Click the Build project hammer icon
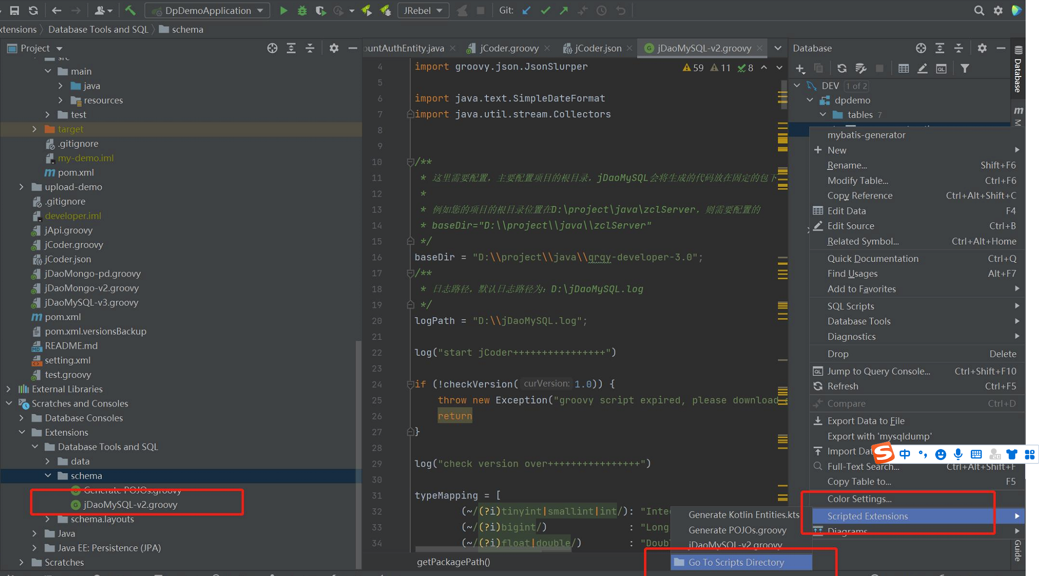 pyautogui.click(x=130, y=10)
